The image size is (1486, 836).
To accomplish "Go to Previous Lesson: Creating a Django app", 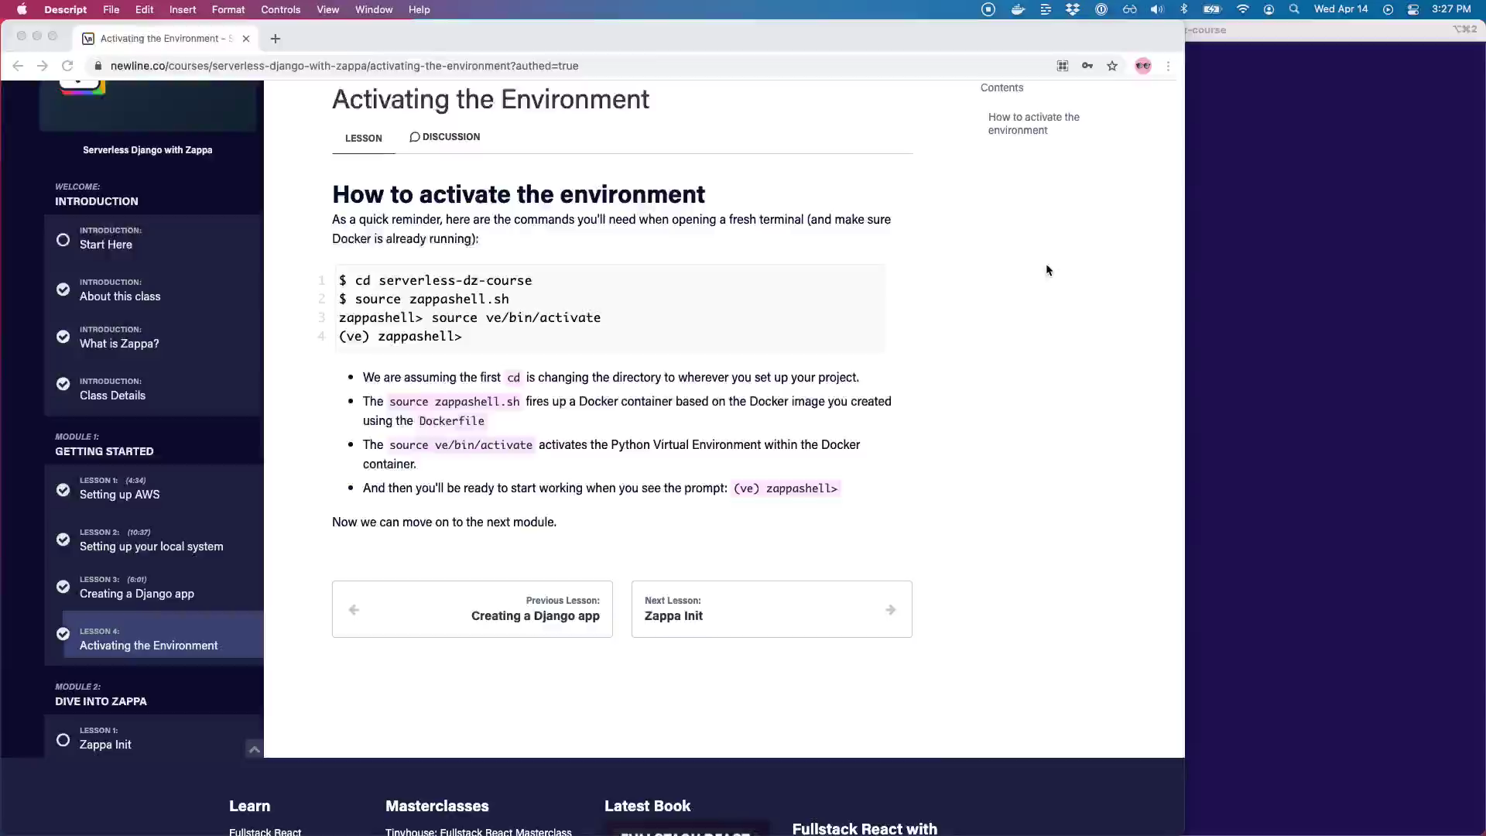I will (472, 609).
